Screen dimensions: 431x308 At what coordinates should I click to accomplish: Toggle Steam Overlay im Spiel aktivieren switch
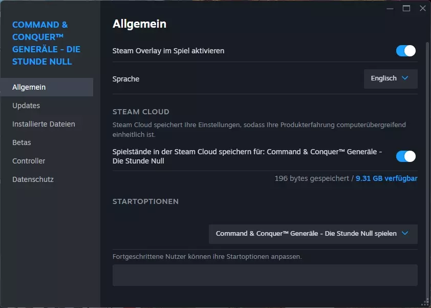point(406,51)
